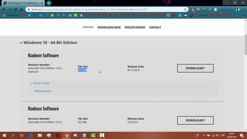Show hidden system tray icons
This screenshot has width=247, height=139.
[x=204, y=136]
